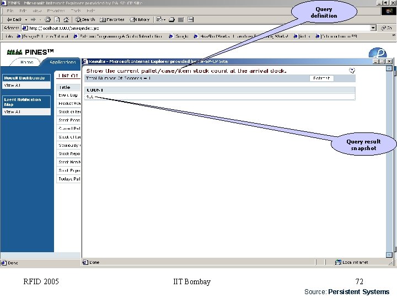Click the Total Number Of Records text

pyautogui.click(x=118, y=78)
